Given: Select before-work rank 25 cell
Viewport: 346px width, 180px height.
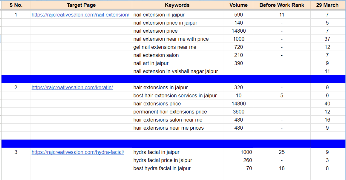Looking at the screenshot, I should pos(282,152).
